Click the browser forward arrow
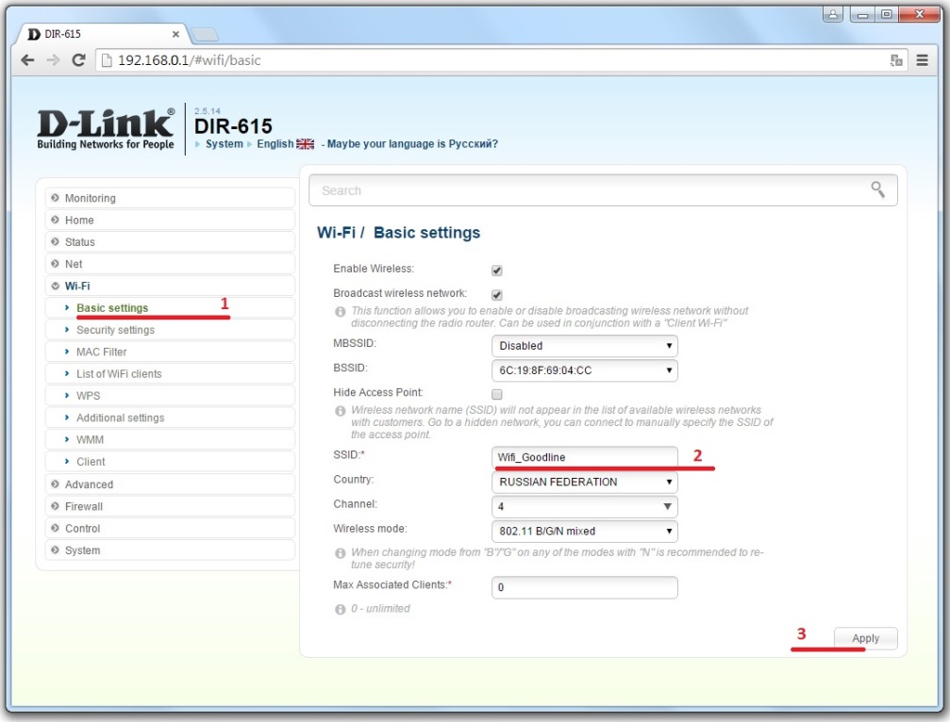Image resolution: width=950 pixels, height=722 pixels. pos(54,60)
